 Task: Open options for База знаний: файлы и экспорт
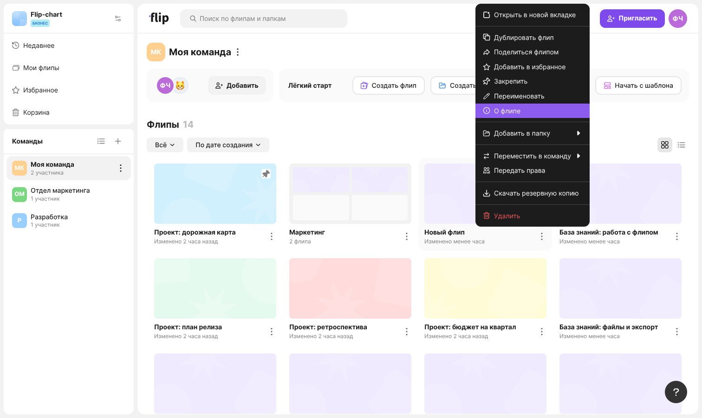[x=677, y=332]
